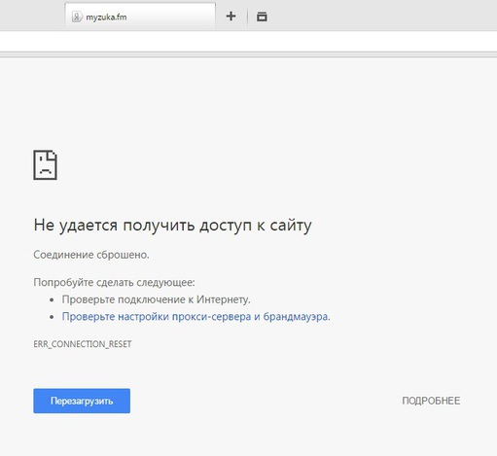The image size is (497, 456).
Task: Show details via ПОДРОБНЕЕ
Action: click(x=431, y=401)
